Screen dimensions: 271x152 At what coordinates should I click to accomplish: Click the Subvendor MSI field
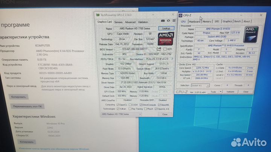click(x=125, y=54)
